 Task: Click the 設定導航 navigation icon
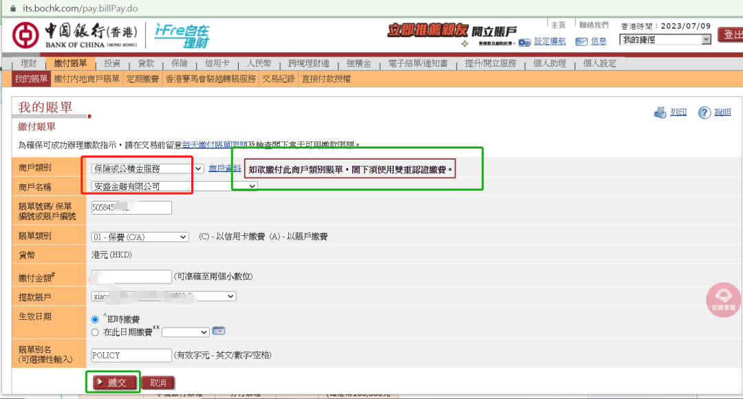524,43
